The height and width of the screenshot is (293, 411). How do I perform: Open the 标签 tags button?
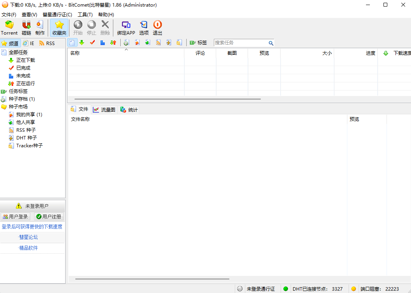coord(198,42)
